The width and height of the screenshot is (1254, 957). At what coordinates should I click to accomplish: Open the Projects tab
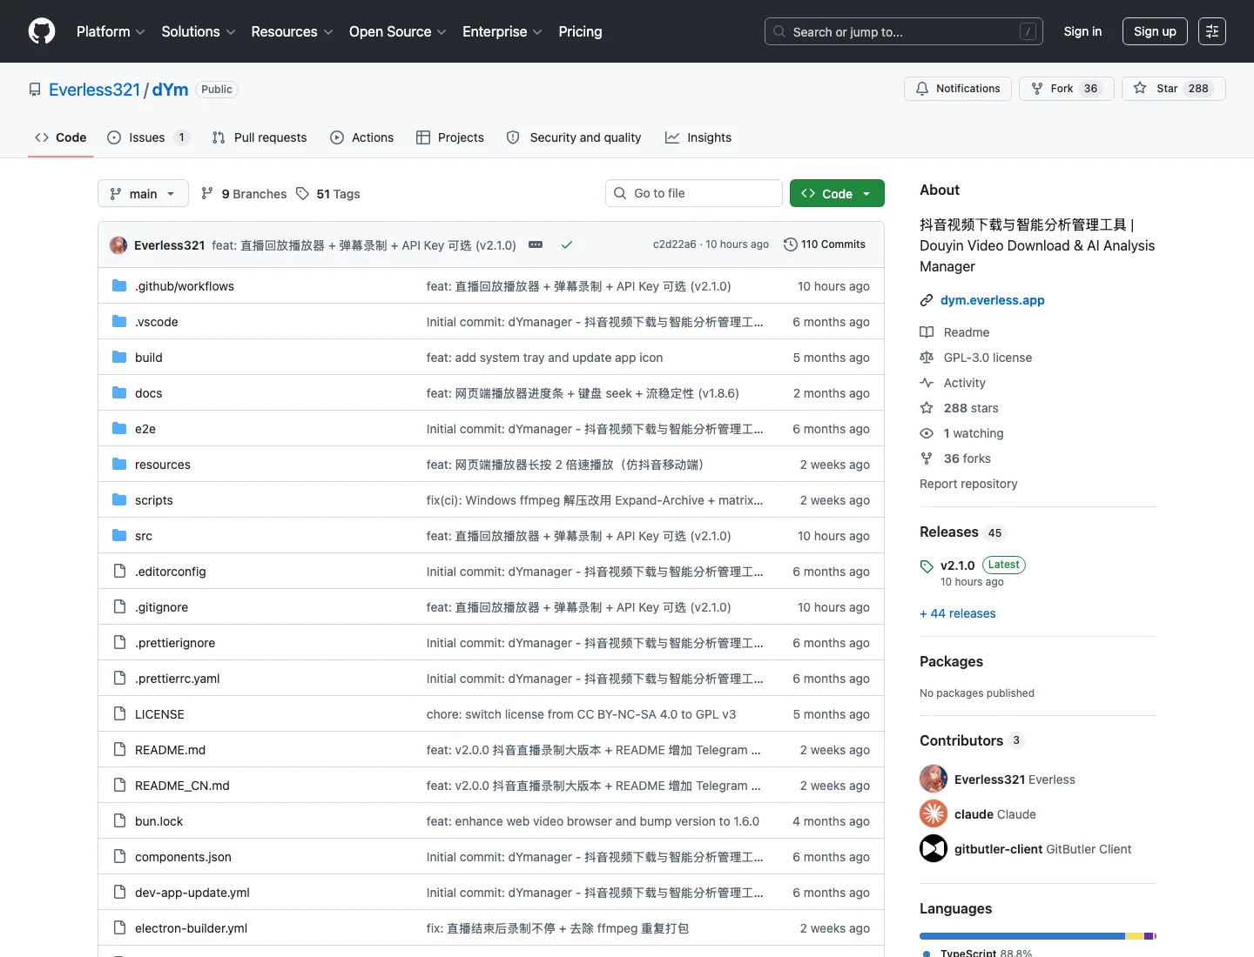[x=449, y=137]
